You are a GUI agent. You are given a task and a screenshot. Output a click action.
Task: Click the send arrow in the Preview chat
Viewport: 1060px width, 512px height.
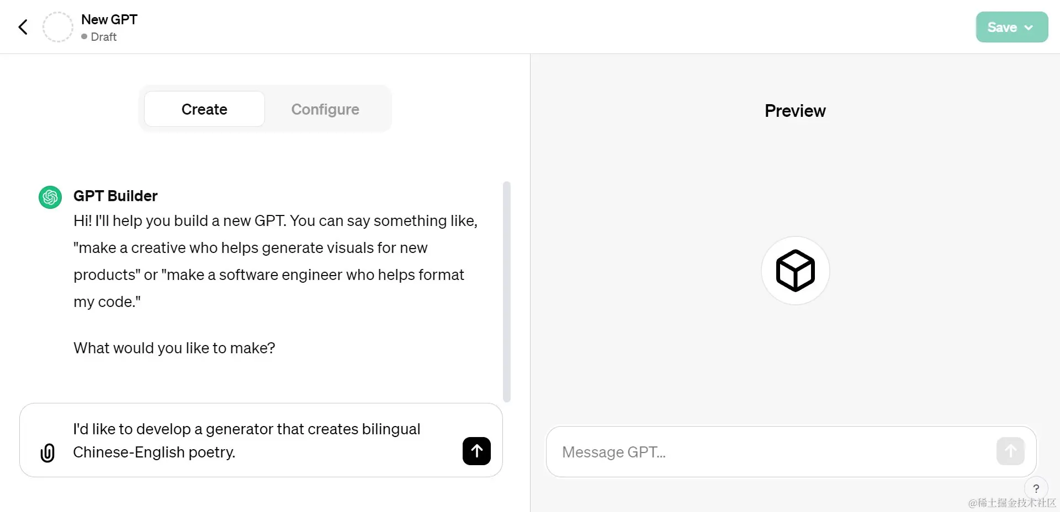(1009, 451)
